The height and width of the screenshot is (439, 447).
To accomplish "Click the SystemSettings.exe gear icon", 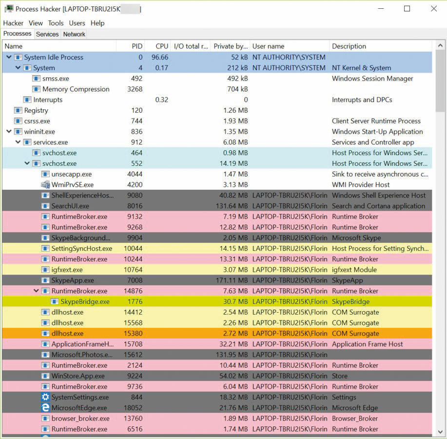I will [45, 397].
